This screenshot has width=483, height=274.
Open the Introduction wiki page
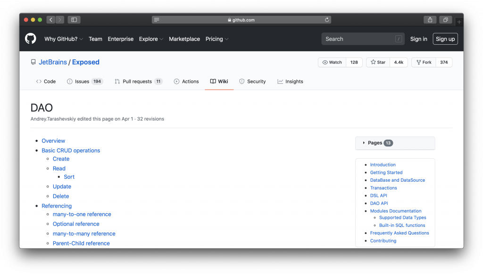(x=383, y=165)
